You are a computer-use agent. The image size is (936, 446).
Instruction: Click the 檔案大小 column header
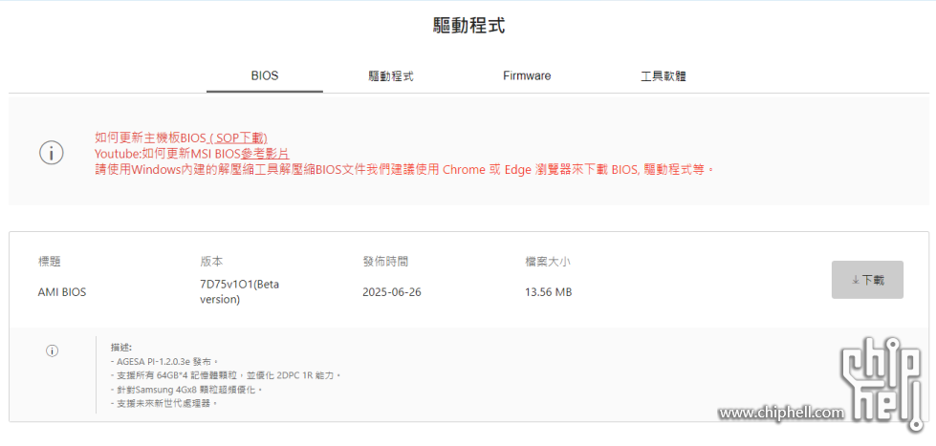pyautogui.click(x=548, y=262)
